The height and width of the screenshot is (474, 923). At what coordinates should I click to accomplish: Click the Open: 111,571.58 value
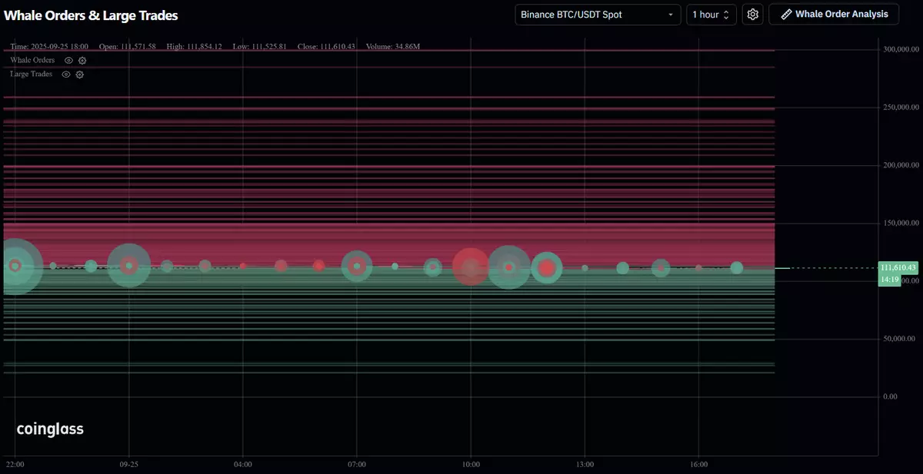128,47
